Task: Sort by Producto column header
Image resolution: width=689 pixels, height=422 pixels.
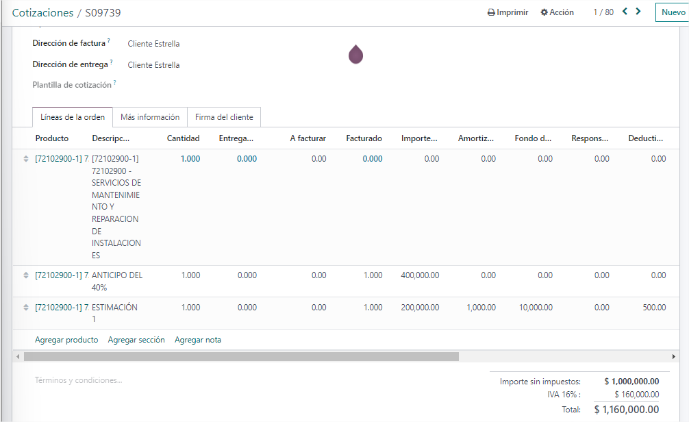Action: click(52, 138)
